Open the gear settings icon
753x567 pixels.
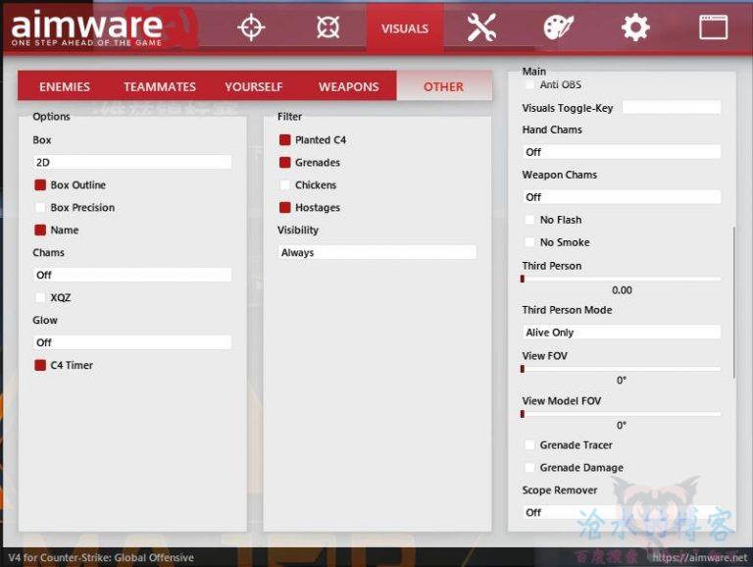click(x=635, y=27)
